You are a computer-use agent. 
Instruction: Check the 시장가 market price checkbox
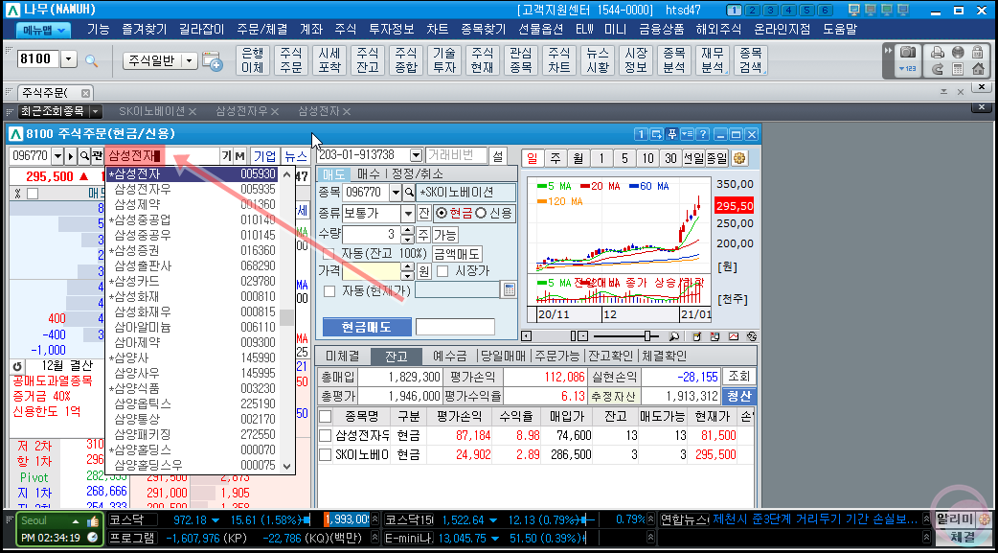442,271
